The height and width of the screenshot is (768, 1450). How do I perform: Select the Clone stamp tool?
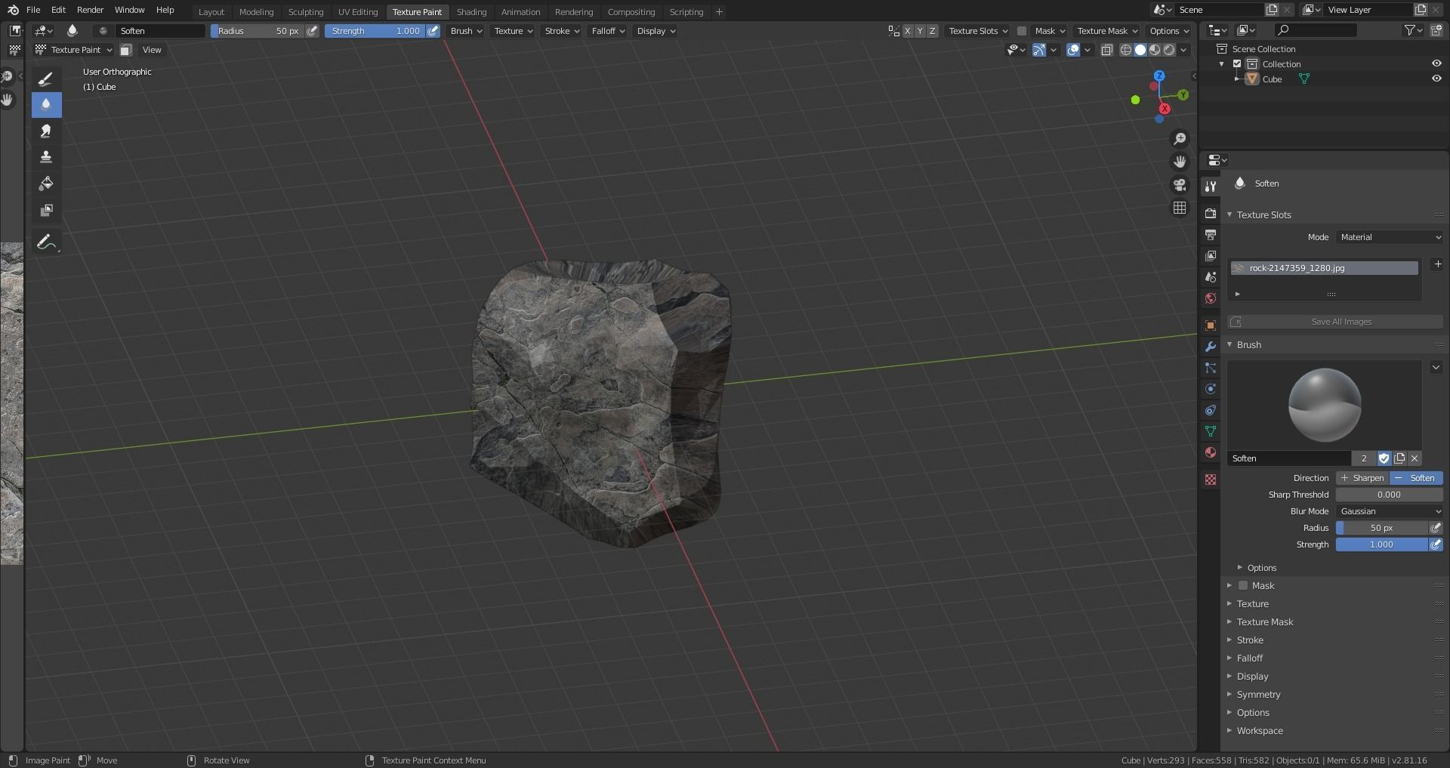[x=46, y=157]
